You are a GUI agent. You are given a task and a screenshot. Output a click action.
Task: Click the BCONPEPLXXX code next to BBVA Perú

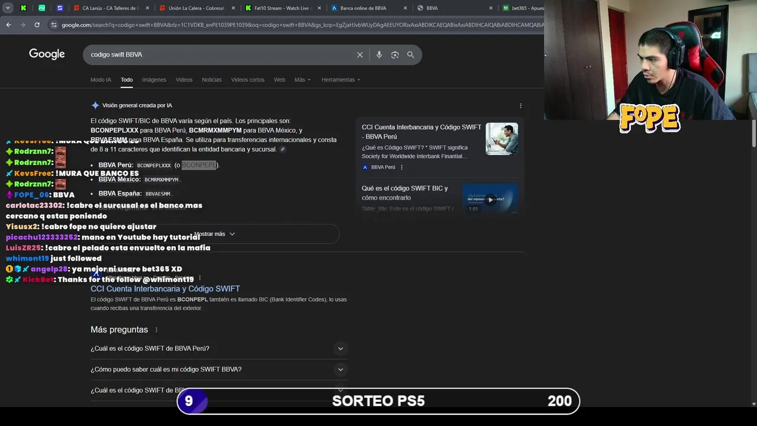click(154, 166)
